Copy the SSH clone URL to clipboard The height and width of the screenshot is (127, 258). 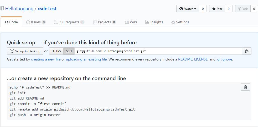(246, 51)
